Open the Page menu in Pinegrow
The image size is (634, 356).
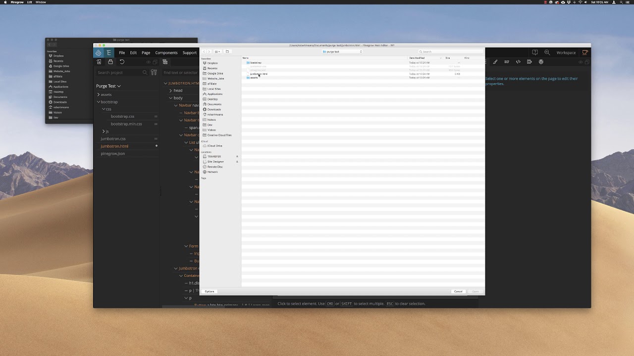point(146,53)
